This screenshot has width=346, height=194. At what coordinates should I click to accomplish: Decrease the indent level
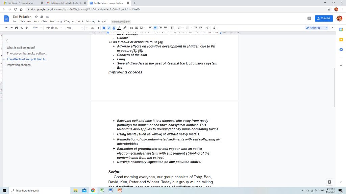196,28
